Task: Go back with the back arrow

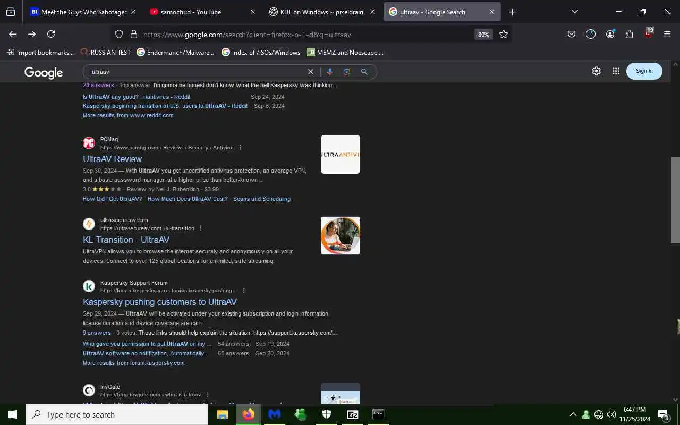Action: (x=13, y=34)
